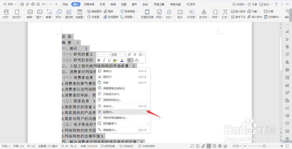Open the 文件 file menu dropdown

[x=10, y=4]
